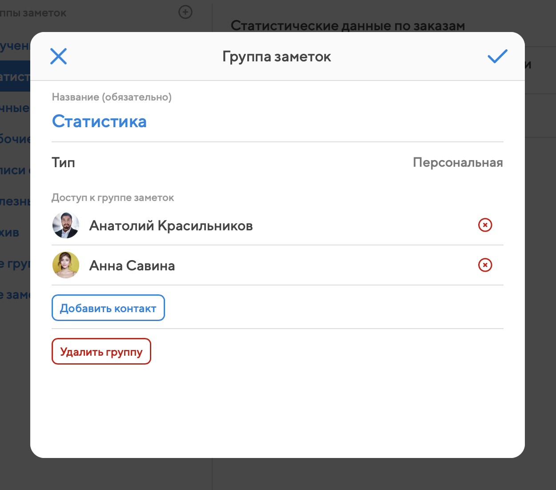Viewport: 556px width, 490px height.
Task: Click the Добавить контакт button
Action: tap(108, 308)
